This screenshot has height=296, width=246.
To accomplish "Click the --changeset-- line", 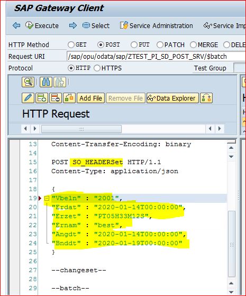I will (79, 271).
